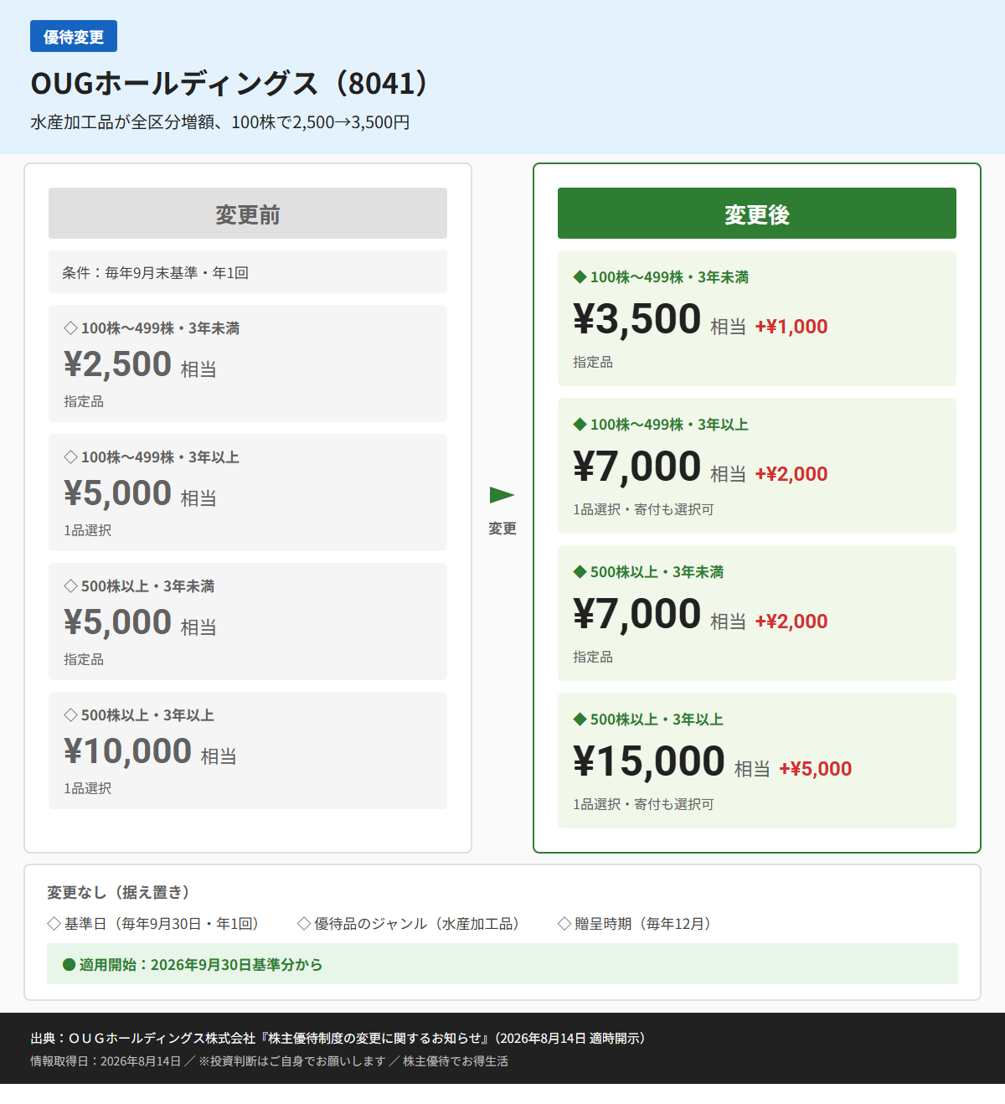Click the 出典 source line in the footer
The width and height of the screenshot is (1005, 1104).
coord(340,1038)
